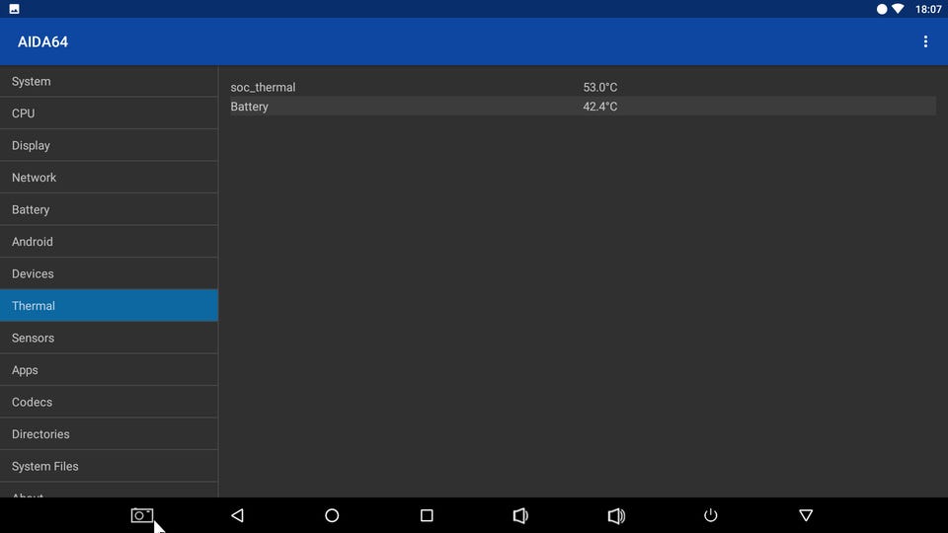Click the 53.0°C temperature value
Screen dimensions: 948x533
pos(599,87)
